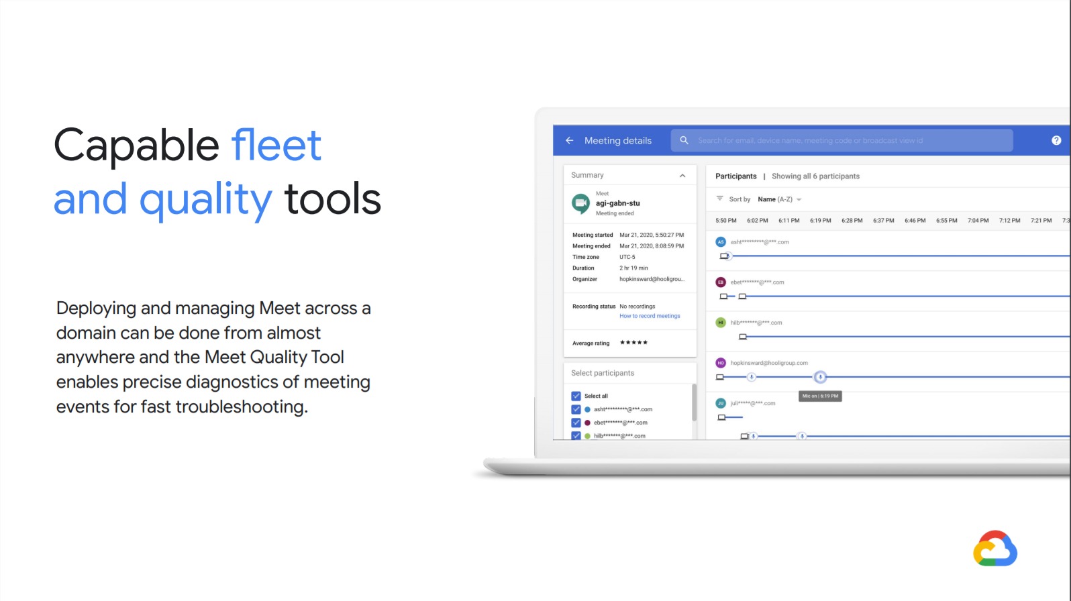Click the Mic on 6:19 PM tooltip
1071x601 pixels.
tap(820, 396)
